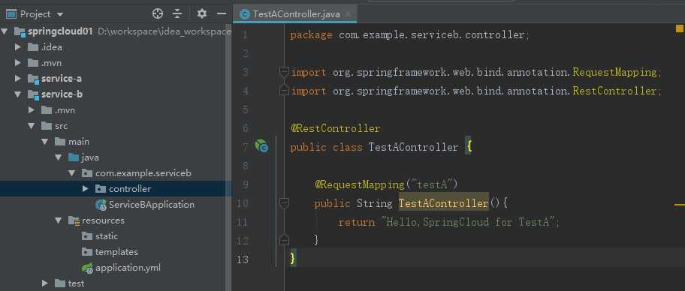Expand the controller package
Image resolution: width=685 pixels, height=291 pixels.
pos(86,189)
